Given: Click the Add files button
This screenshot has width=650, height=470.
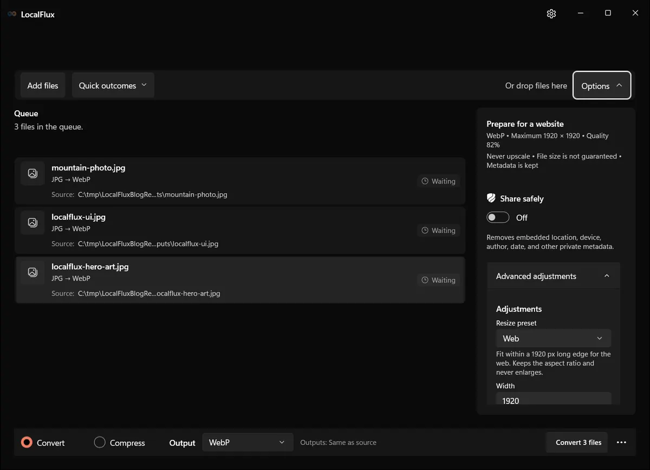Looking at the screenshot, I should pos(43,85).
